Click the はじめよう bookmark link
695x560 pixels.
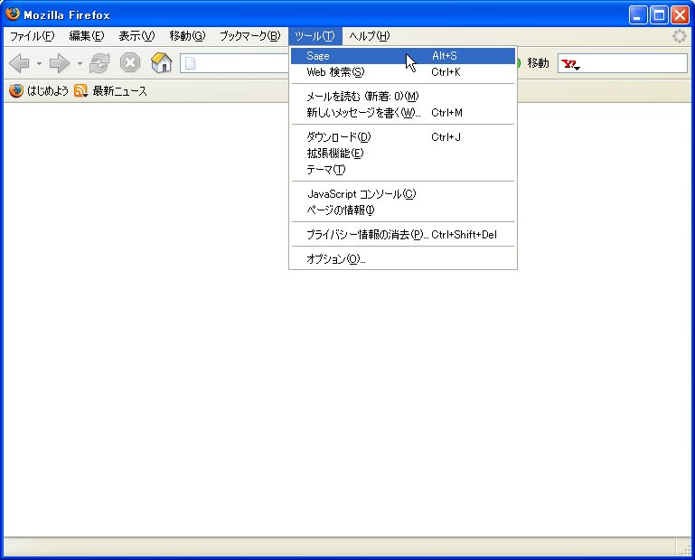pyautogui.click(x=48, y=91)
